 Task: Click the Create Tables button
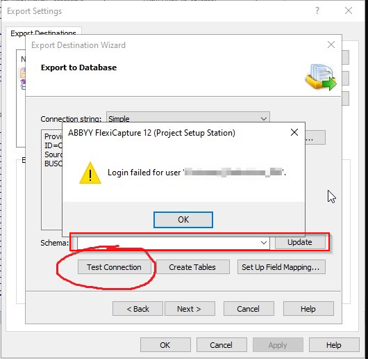192,267
